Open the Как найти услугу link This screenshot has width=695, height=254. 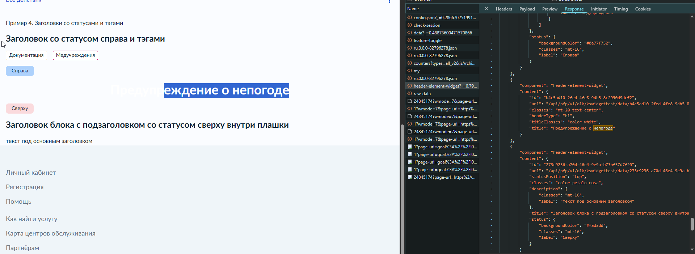pyautogui.click(x=31, y=219)
